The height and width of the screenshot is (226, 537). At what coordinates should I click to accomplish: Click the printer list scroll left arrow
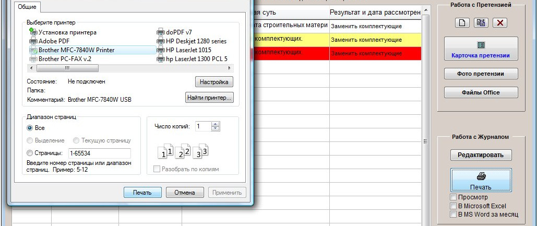32,68
